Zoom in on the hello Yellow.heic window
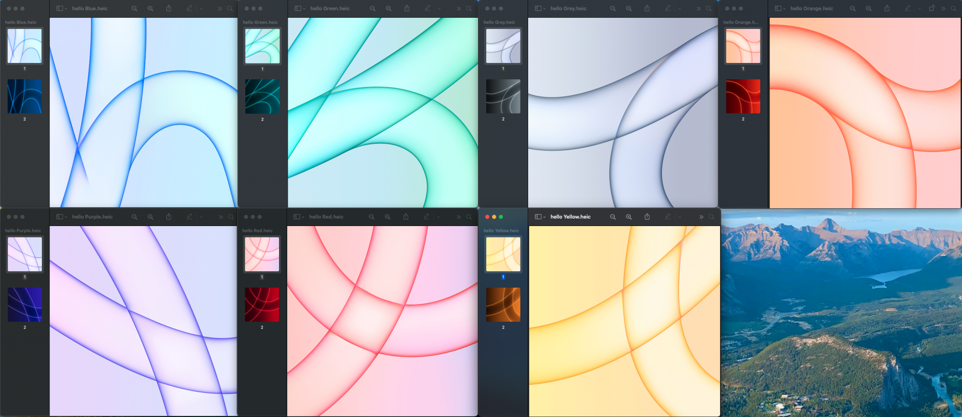Viewport: 962px width, 417px height. [x=629, y=217]
